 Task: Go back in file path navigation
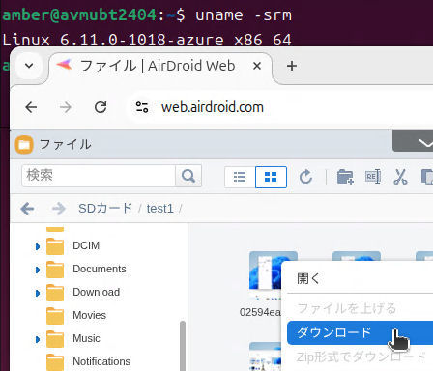(27, 209)
